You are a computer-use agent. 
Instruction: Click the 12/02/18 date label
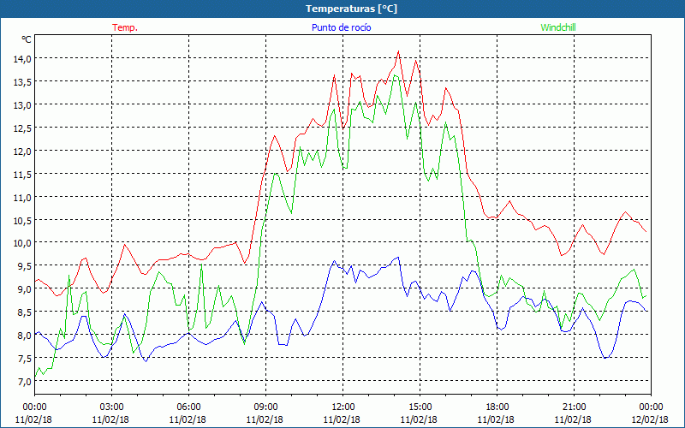tap(650, 419)
